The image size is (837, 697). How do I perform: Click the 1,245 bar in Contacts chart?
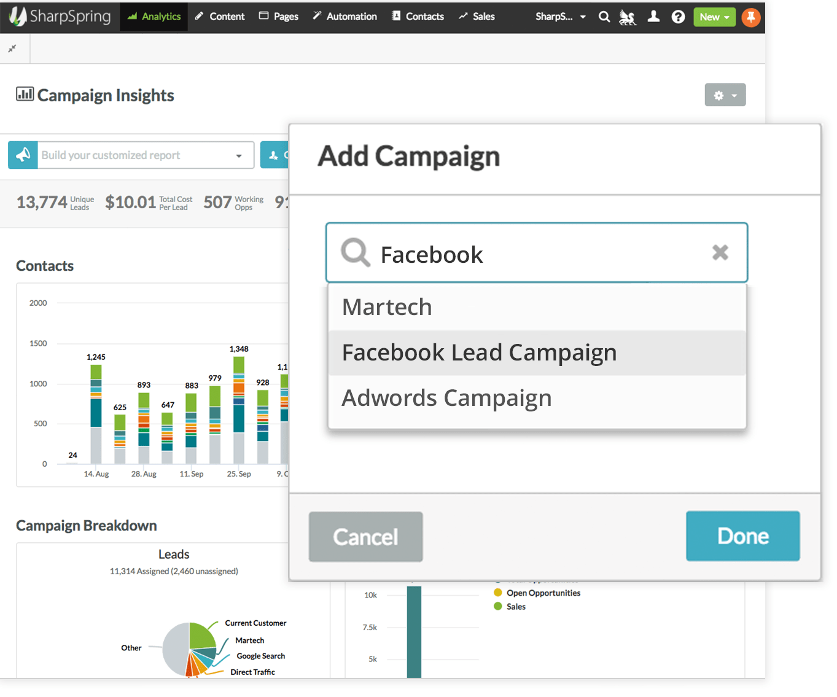tap(96, 414)
